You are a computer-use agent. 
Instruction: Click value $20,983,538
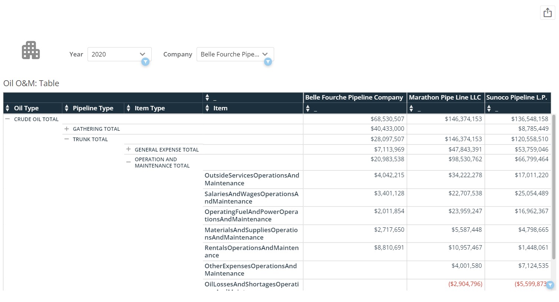point(387,159)
